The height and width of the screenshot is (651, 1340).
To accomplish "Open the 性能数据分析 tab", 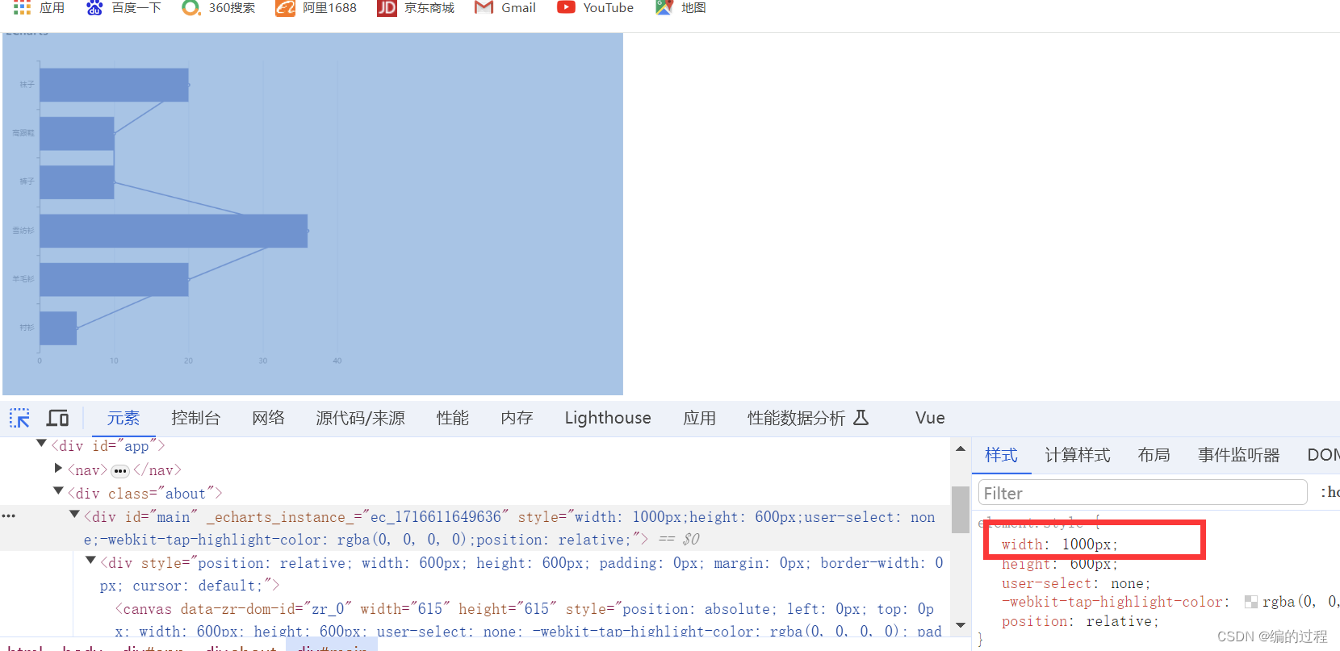I will (x=796, y=418).
